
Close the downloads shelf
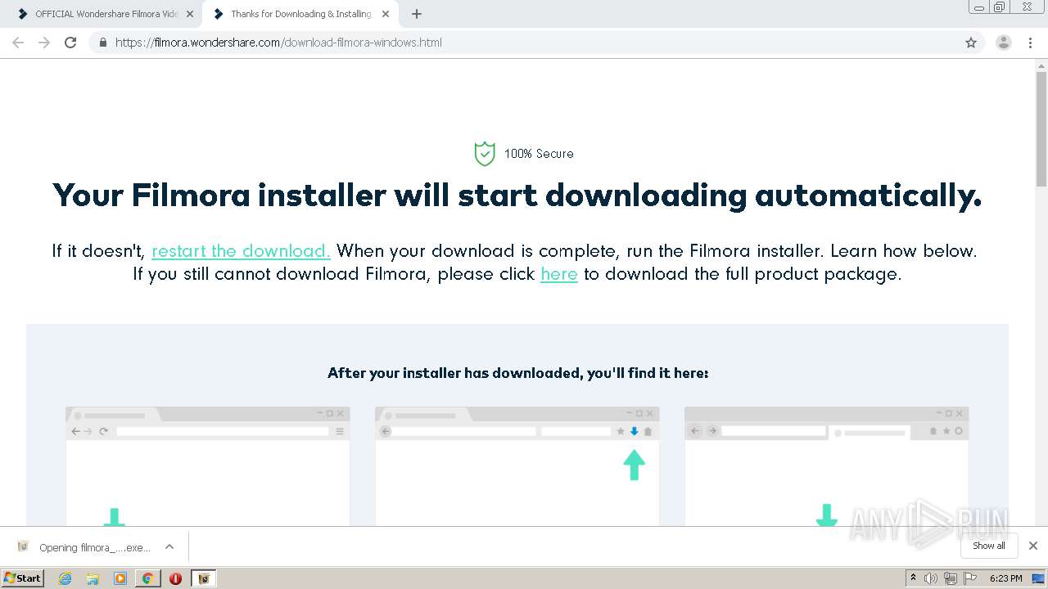tap(1033, 546)
